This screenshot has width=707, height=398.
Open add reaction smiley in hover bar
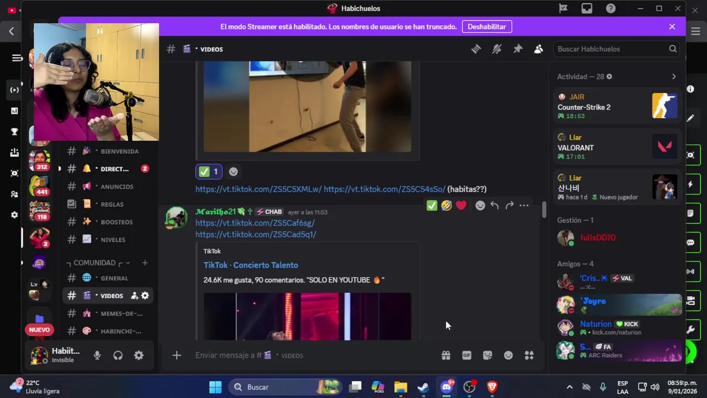coord(480,206)
